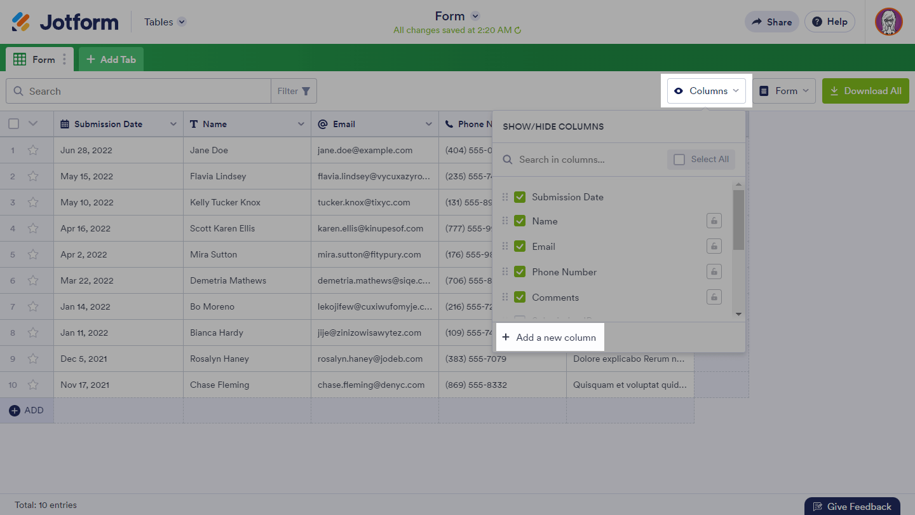Viewport: 915px width, 515px height.
Task: Open Give Feedback
Action: 852,507
